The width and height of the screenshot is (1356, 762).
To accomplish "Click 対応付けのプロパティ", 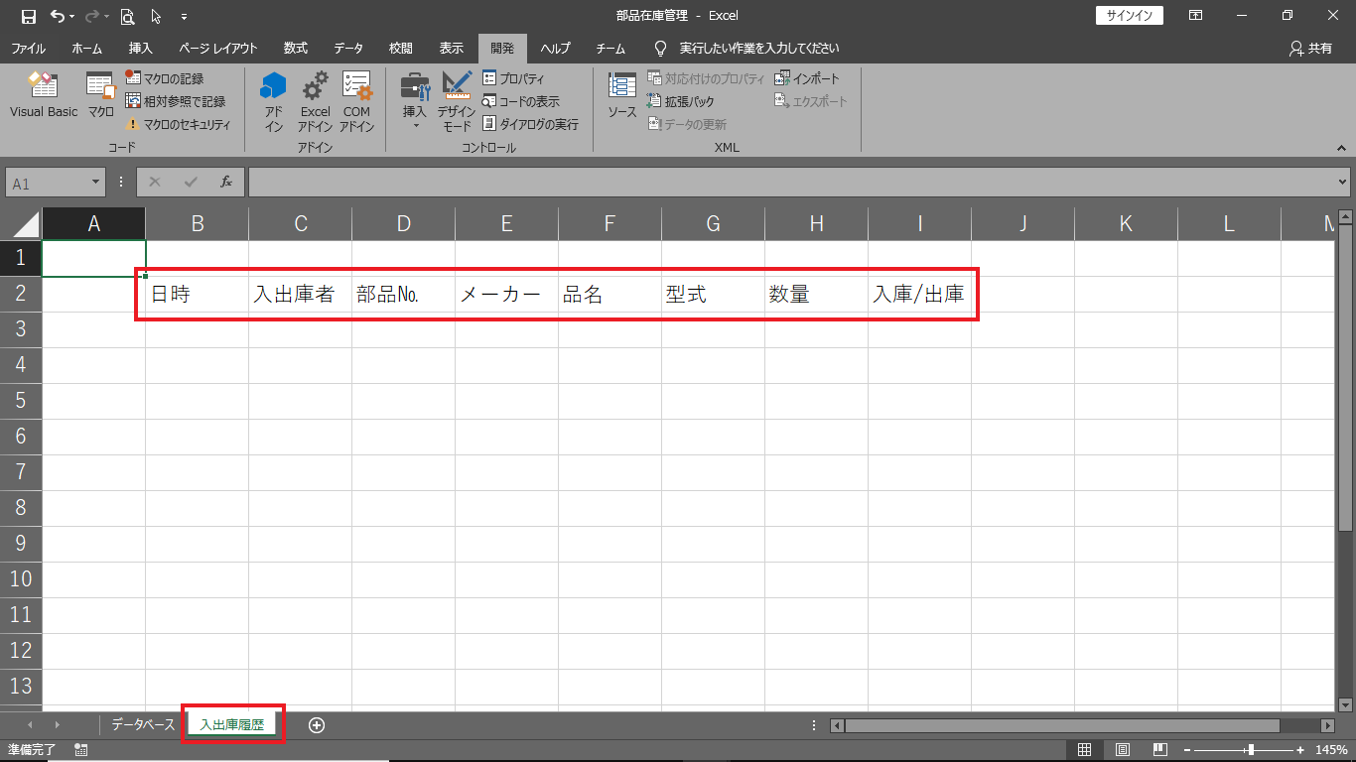I will (x=706, y=78).
